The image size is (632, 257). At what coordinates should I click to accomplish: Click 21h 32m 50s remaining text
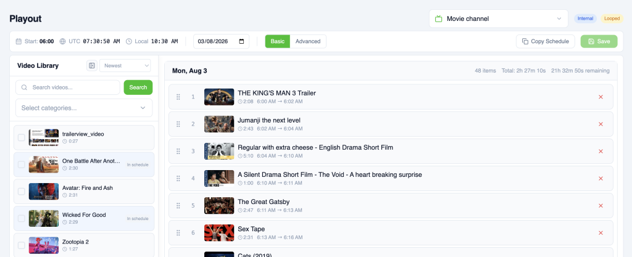click(580, 71)
